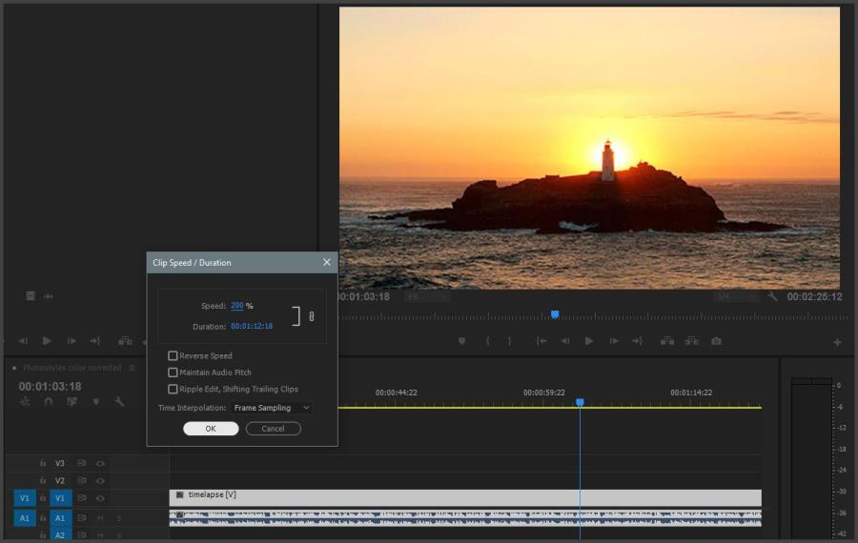Open Program Monitor playback resolution dropdown
The height and width of the screenshot is (543, 858).
click(736, 297)
